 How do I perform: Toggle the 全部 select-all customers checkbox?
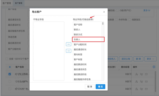tap(7, 59)
